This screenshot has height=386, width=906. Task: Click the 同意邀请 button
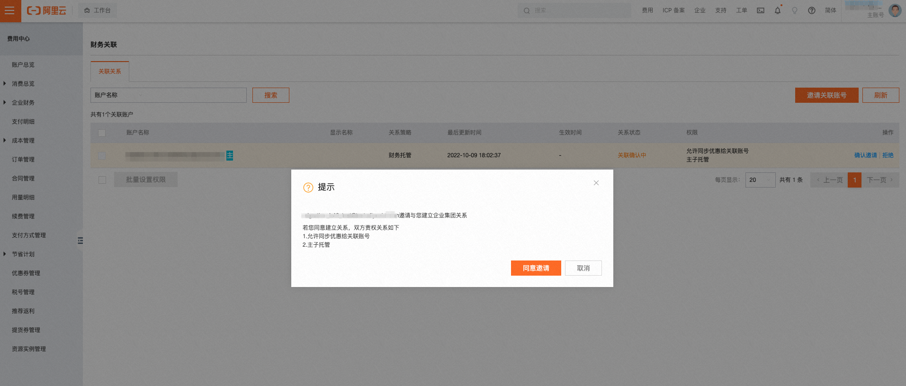536,268
